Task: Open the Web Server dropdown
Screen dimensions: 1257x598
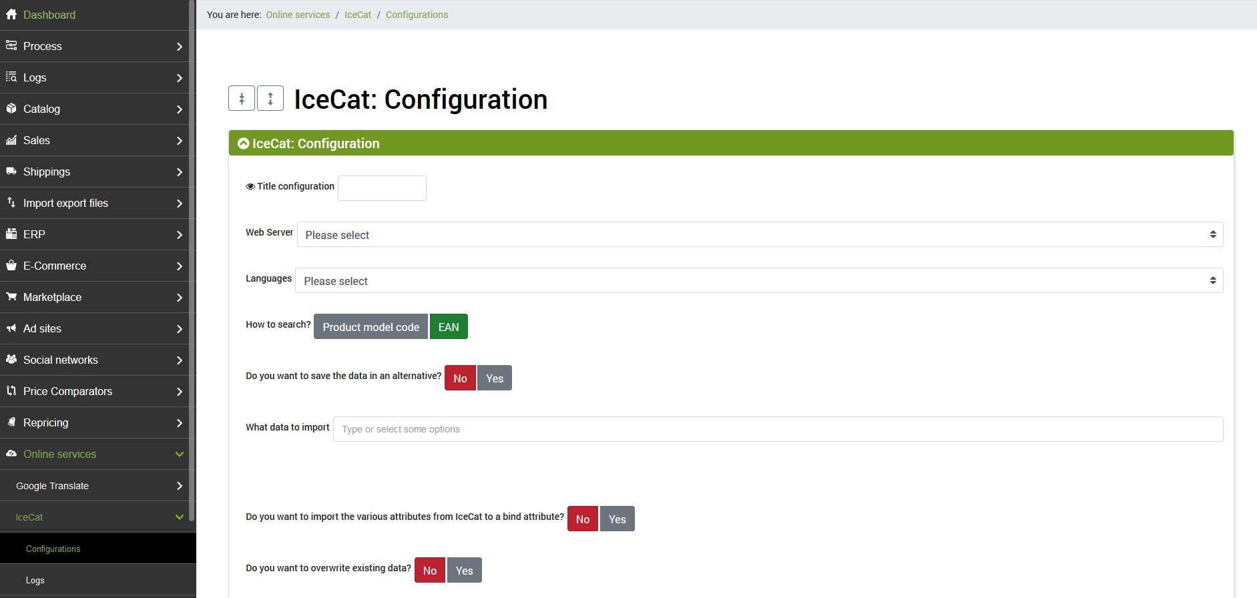Action: 760,235
